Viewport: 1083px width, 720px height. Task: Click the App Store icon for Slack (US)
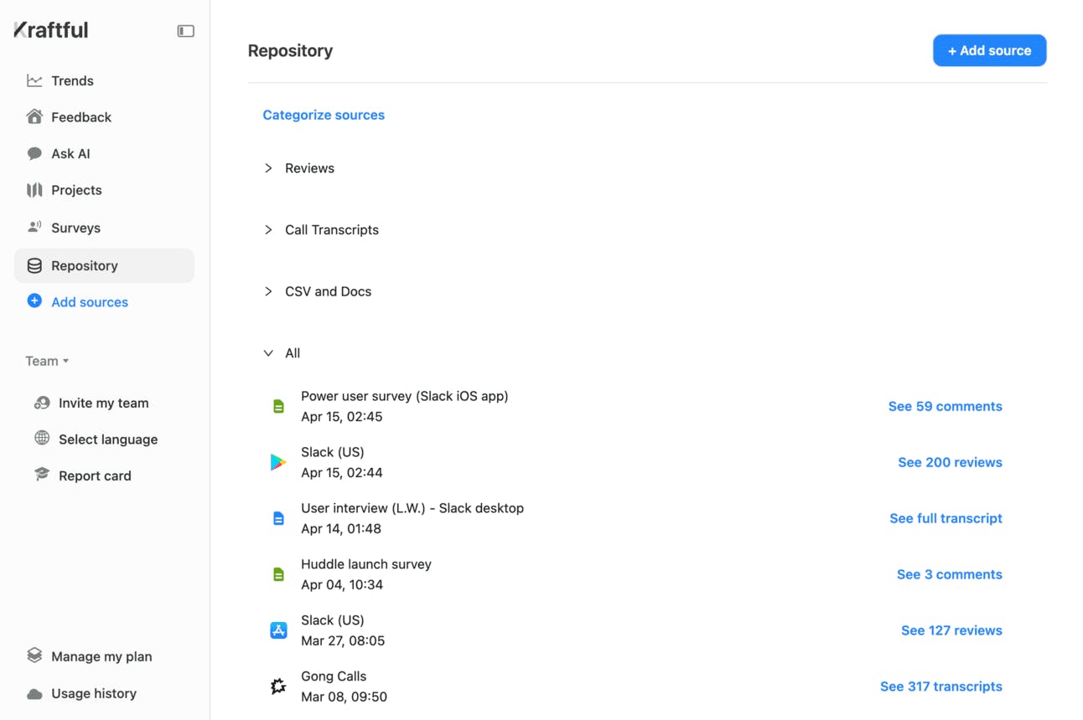coord(278,630)
